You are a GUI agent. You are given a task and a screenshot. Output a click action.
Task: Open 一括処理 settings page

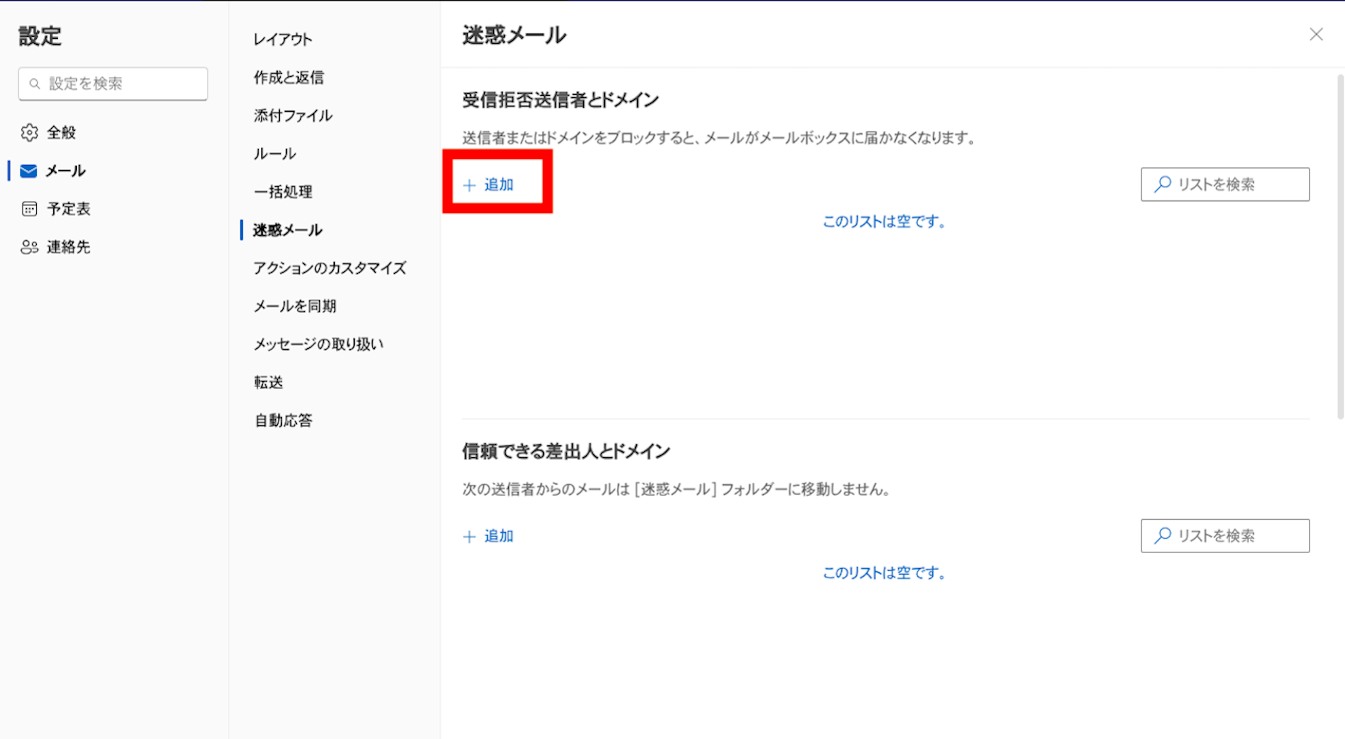283,192
